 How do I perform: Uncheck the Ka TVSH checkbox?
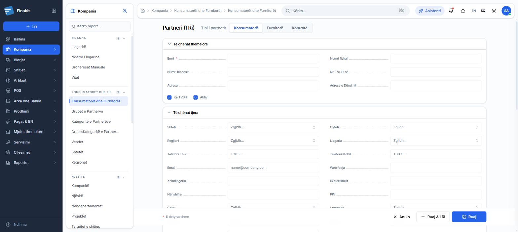(x=169, y=97)
